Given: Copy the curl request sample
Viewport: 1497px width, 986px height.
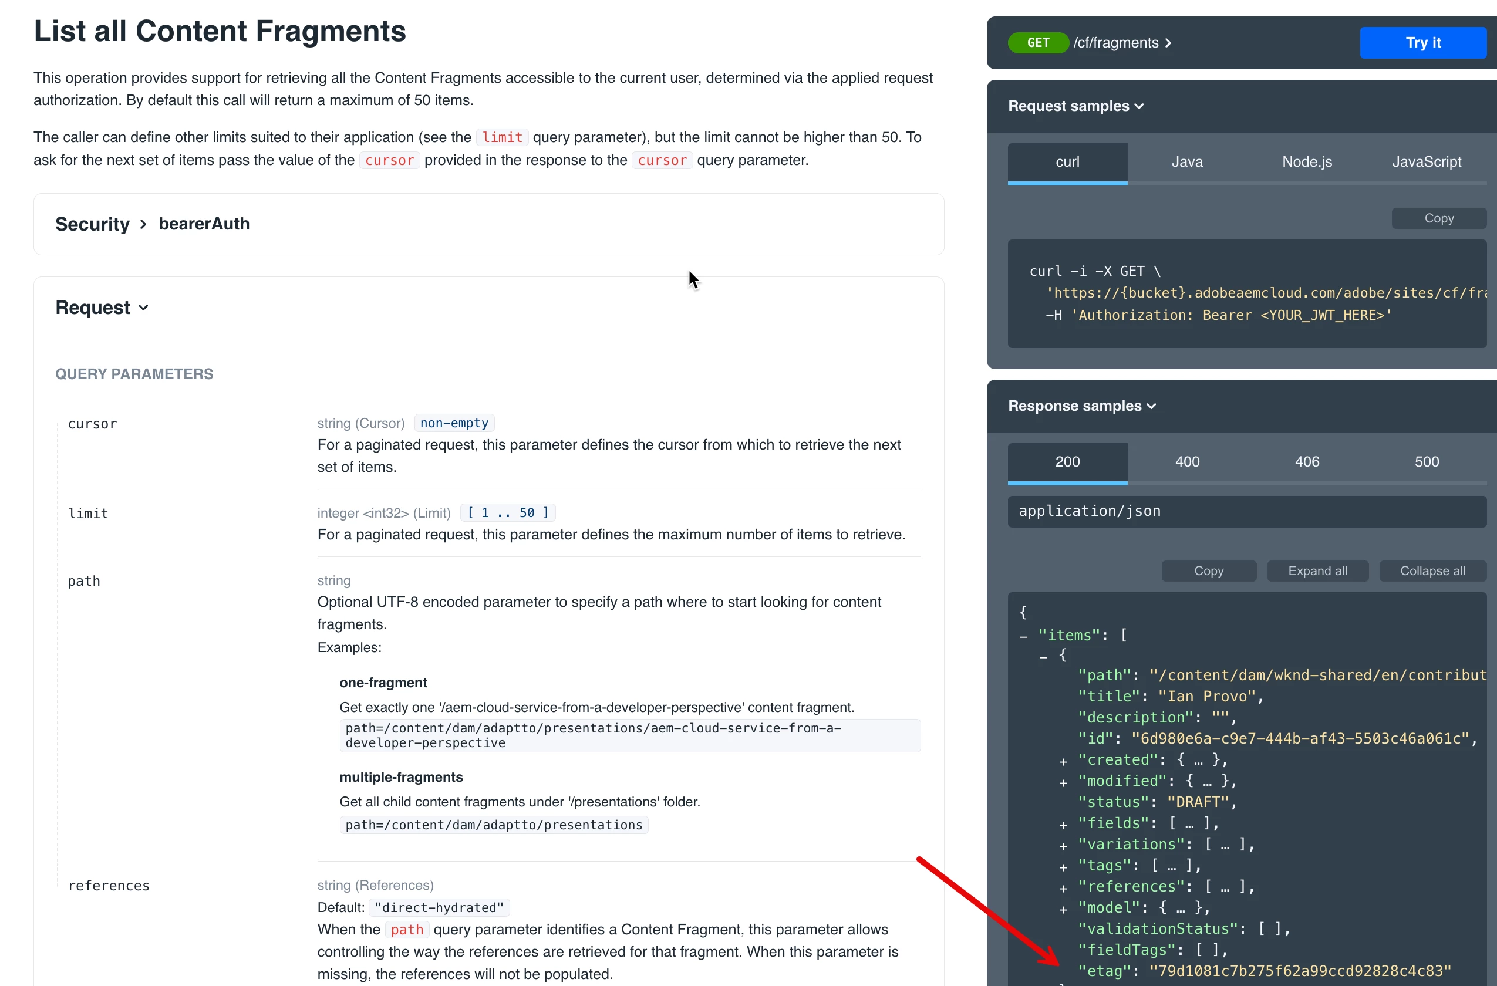Looking at the screenshot, I should [1438, 219].
